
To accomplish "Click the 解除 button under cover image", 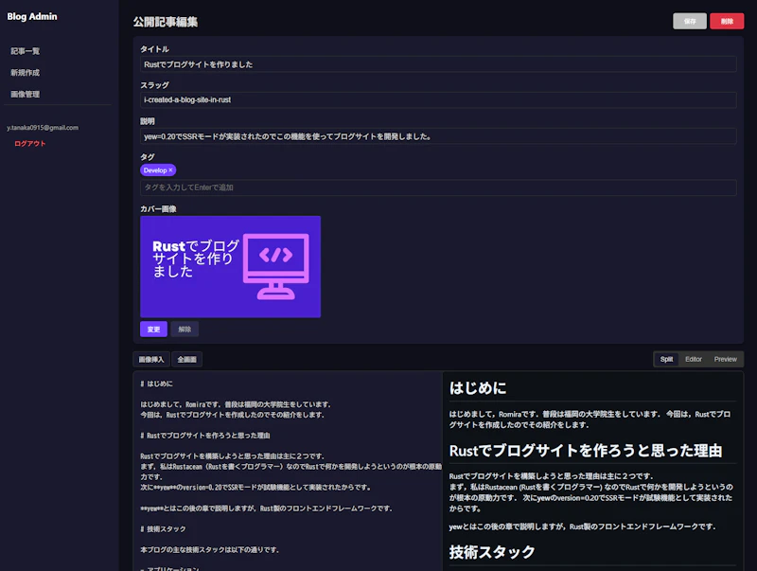I will 185,329.
